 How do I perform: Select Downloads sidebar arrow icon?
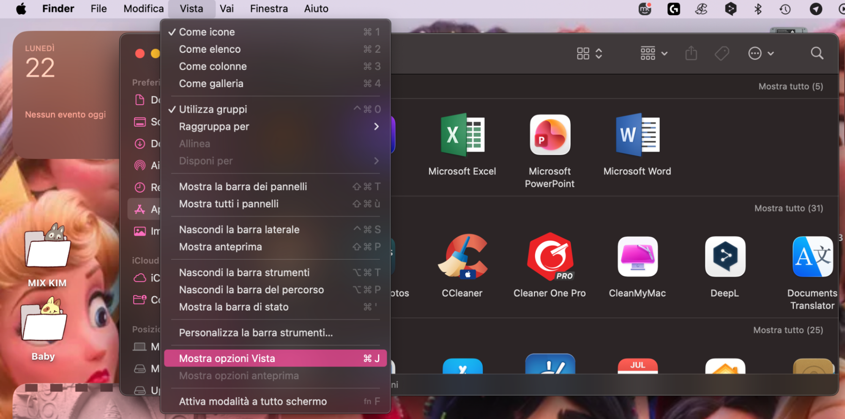click(x=139, y=144)
